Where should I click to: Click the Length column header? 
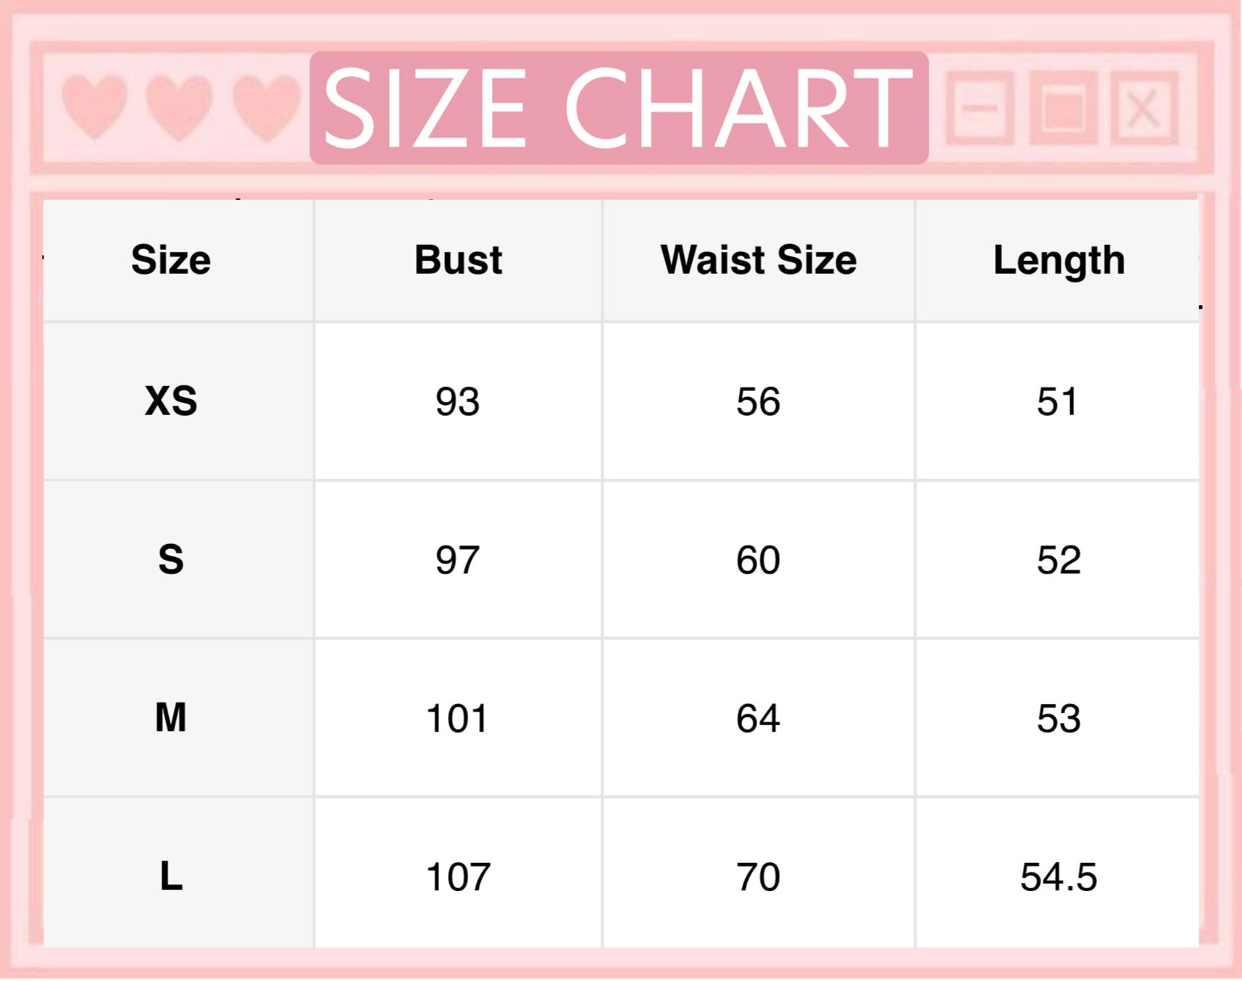(x=1058, y=261)
